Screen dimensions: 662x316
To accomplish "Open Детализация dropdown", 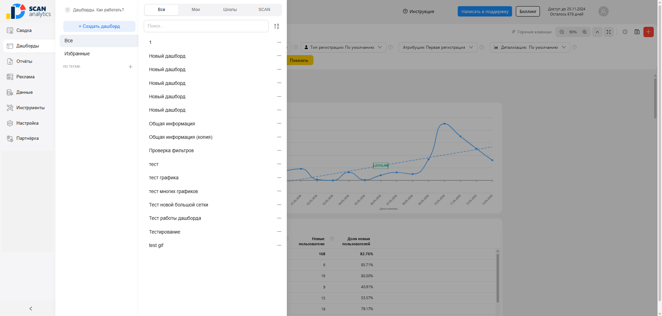I will tap(530, 47).
